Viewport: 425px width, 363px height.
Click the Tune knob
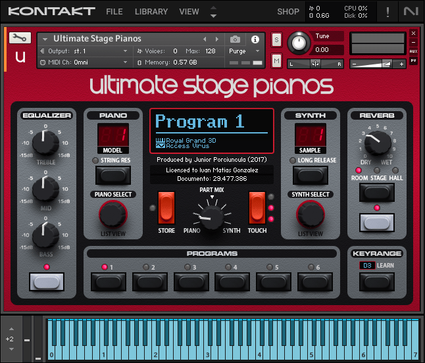[x=299, y=43]
